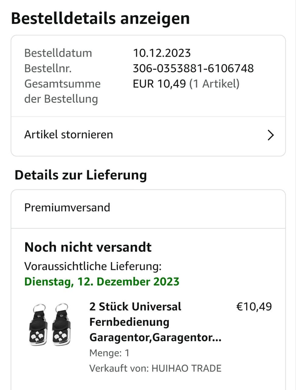Tap the chevron next to Artikel stornieren
The height and width of the screenshot is (390, 296).
(270, 135)
